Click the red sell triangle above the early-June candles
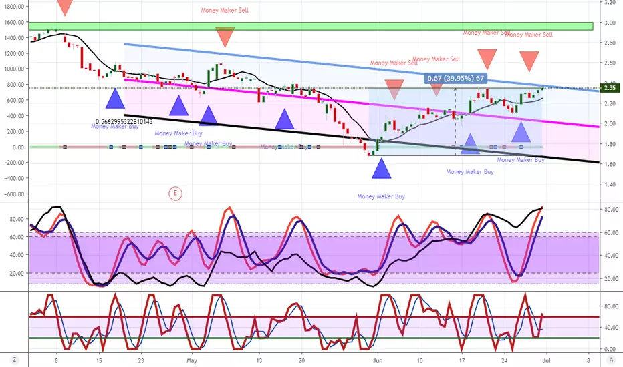Viewport: 623px width, 367px height. (x=394, y=89)
